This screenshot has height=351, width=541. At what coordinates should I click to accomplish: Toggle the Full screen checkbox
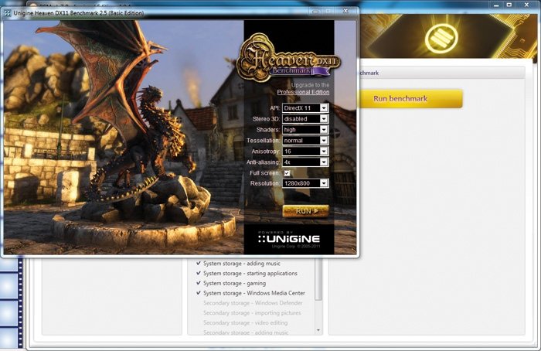pos(287,173)
